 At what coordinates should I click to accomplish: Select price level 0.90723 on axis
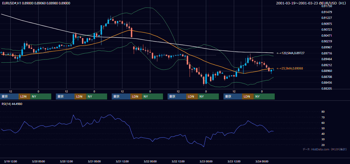327,30
